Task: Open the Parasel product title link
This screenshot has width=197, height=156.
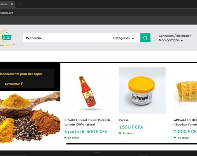Action: (124, 120)
